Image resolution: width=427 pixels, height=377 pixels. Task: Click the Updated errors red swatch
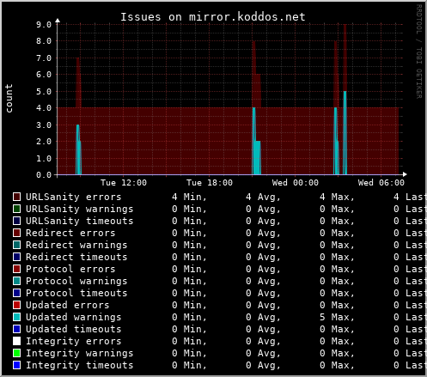[16, 305]
